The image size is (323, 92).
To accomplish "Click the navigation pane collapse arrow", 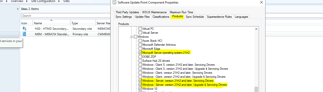I will point(18,9).
